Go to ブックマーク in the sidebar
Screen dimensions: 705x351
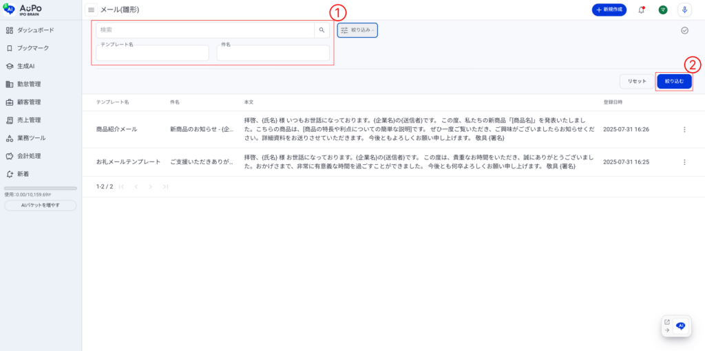click(32, 48)
